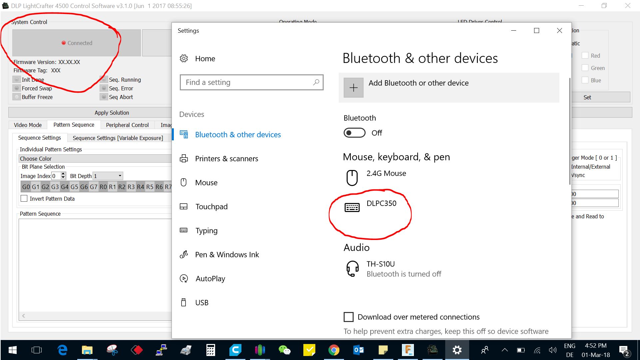The width and height of the screenshot is (640, 360).
Task: Check the Red LED checkbox
Action: click(585, 56)
